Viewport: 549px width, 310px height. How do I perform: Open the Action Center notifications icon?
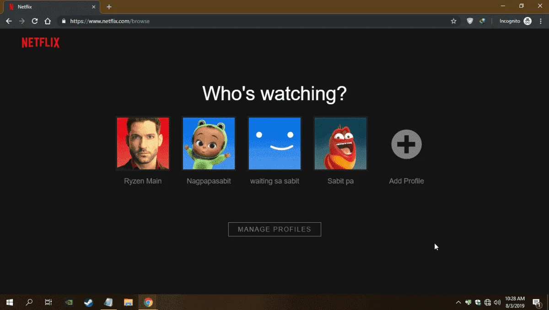[536, 302]
